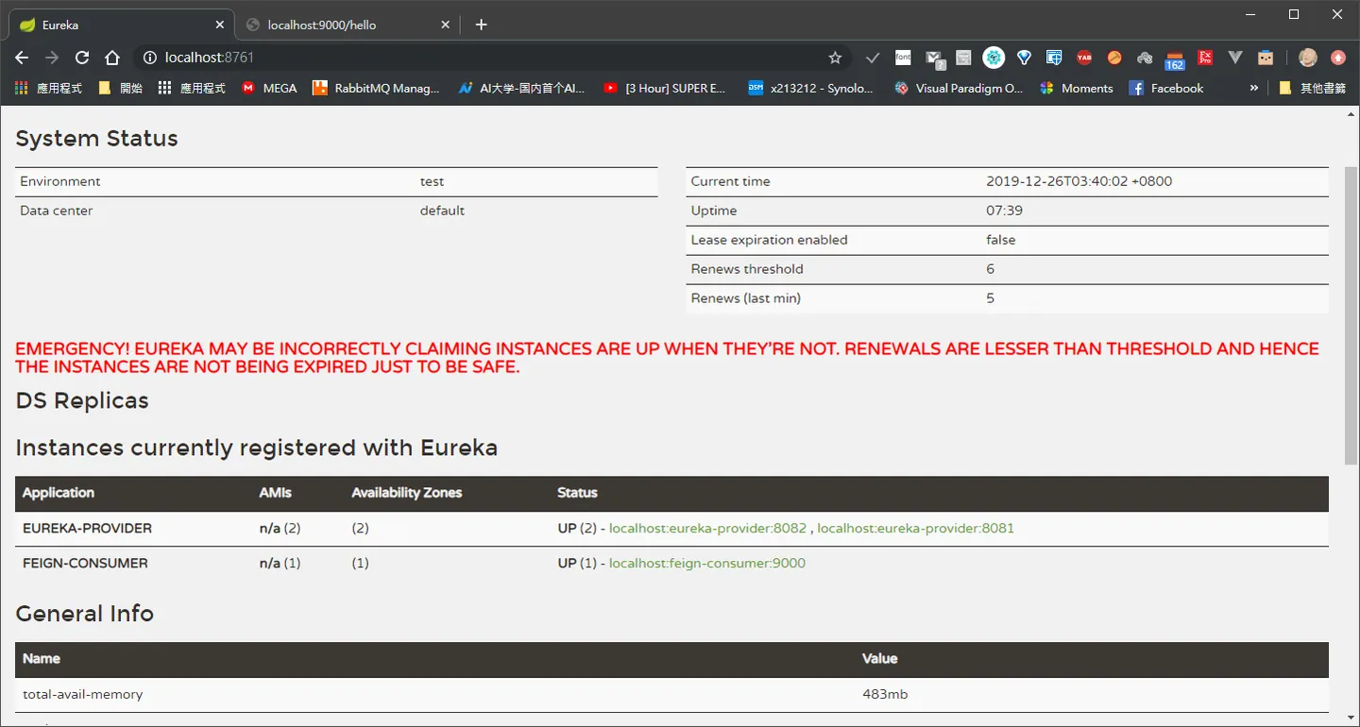Image resolution: width=1360 pixels, height=727 pixels.
Task: Open the font finder extension icon
Action: 903,58
